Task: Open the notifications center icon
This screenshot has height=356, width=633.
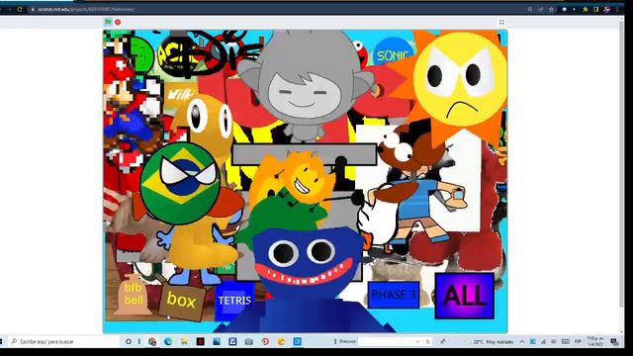Action: click(614, 341)
